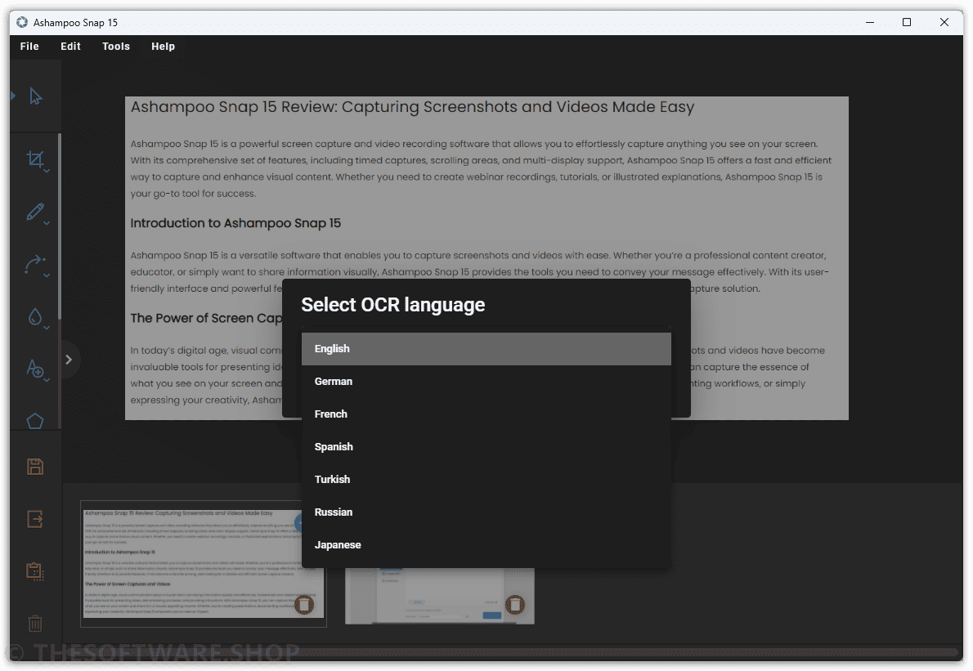The image size is (973, 671).
Task: Select Russian in the OCR list
Action: pos(486,512)
